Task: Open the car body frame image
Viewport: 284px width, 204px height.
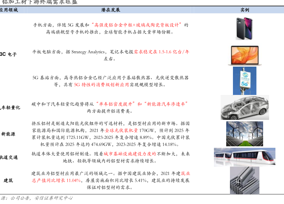Action: (x=244, y=107)
